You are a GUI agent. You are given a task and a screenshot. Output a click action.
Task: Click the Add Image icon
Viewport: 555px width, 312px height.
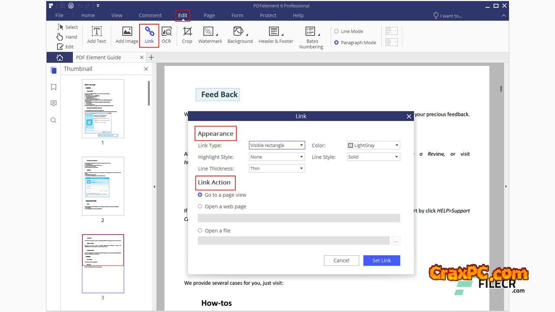[127, 32]
